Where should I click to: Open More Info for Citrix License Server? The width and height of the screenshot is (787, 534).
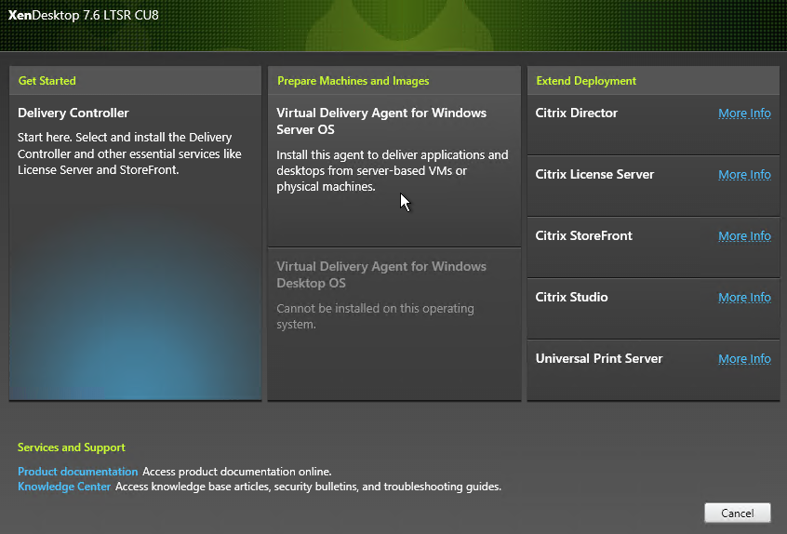(x=744, y=175)
